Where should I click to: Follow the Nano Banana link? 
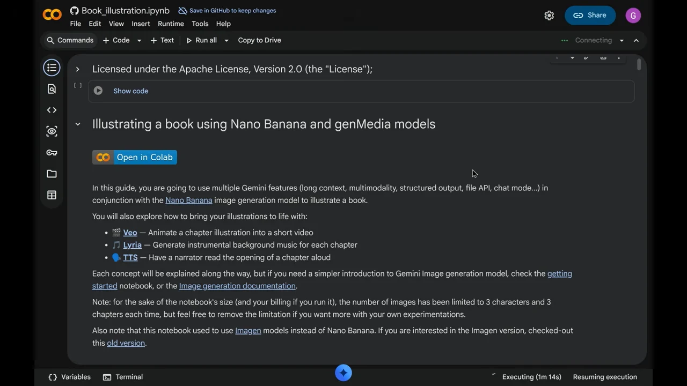[189, 201]
